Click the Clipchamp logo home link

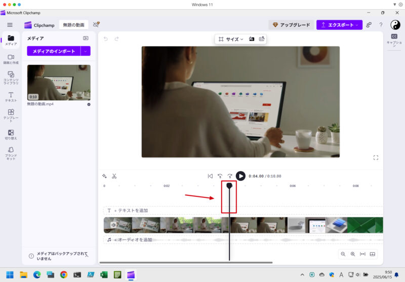tap(39, 25)
